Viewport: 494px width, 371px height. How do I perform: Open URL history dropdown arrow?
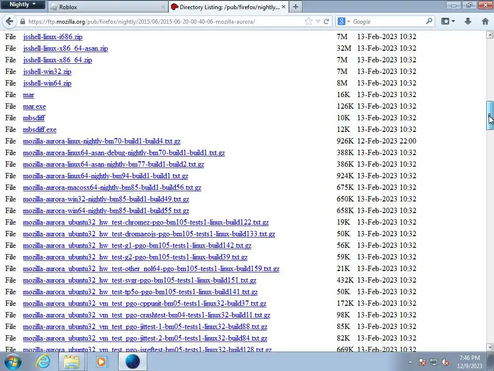click(318, 21)
